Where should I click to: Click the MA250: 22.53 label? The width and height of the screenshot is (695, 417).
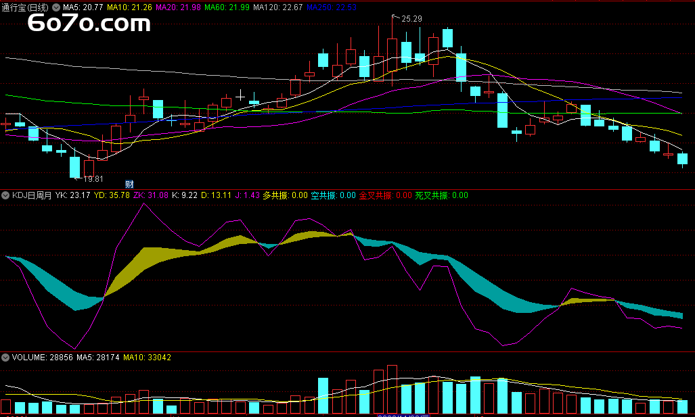(332, 7)
